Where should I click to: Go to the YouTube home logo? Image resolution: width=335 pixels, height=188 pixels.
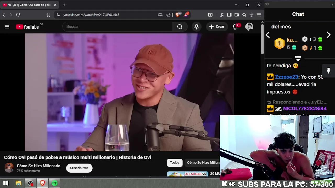coord(27,27)
